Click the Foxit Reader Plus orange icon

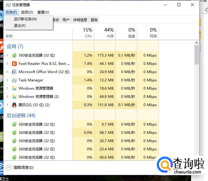pos(14,64)
